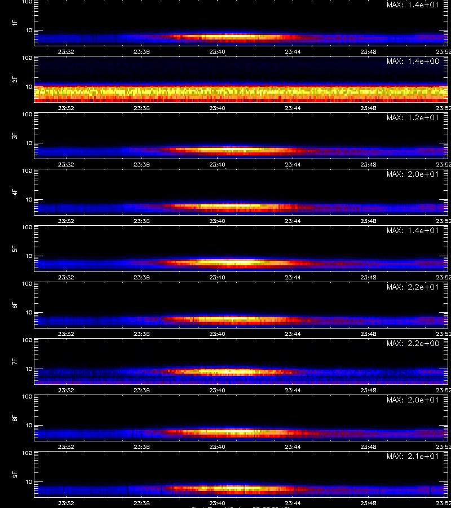Click the 10 y-axis value of panel 5F
The height and width of the screenshot is (508, 451).
(x=29, y=256)
